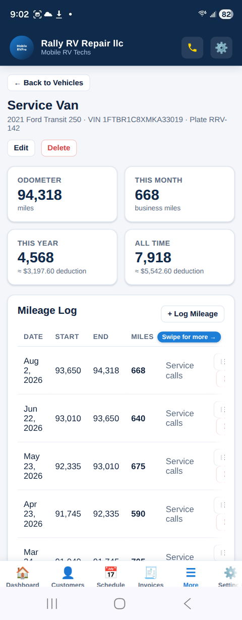This screenshot has height=620, width=242.
Task: Click start value 92,335 in May row
Action: 68,466
